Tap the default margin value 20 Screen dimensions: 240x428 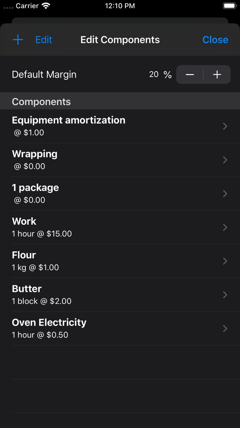[154, 75]
